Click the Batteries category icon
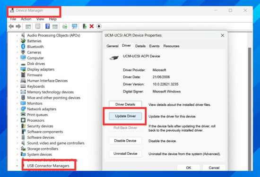260x177 pixels. (23, 41)
